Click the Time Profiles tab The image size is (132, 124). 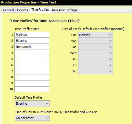coord(40,10)
